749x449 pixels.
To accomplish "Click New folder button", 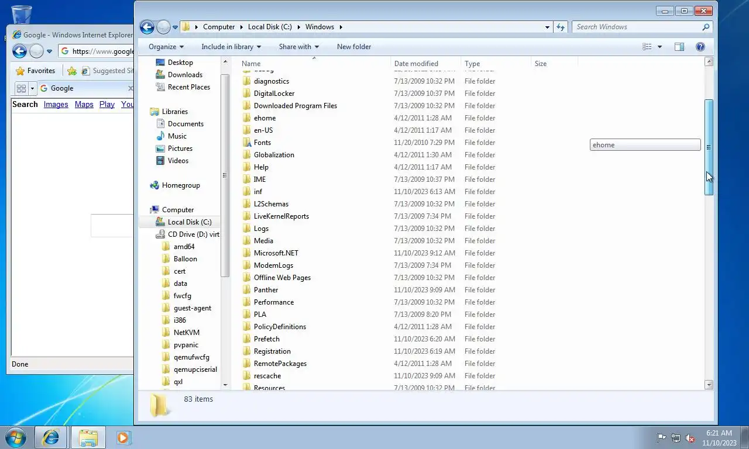I will (x=354, y=47).
